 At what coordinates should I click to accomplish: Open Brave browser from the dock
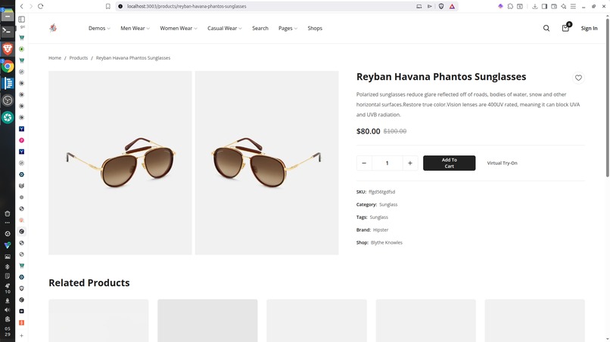8,48
